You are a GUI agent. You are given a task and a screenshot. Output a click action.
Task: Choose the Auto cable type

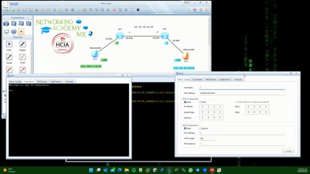(x=9, y=44)
